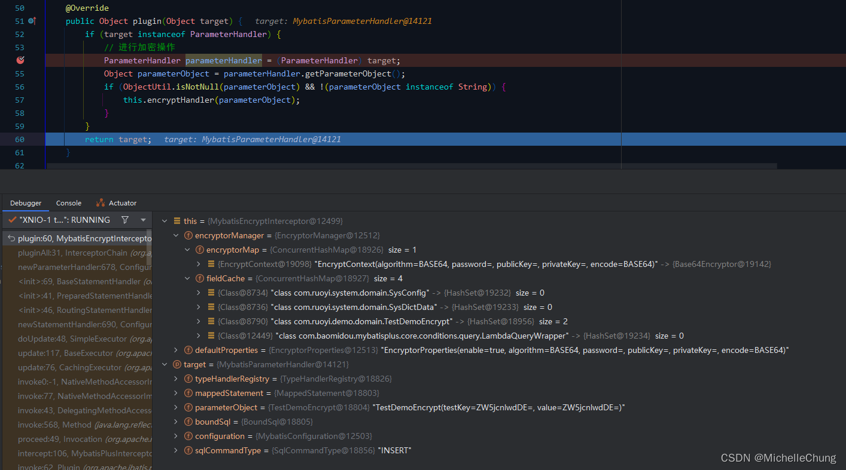Click the object icon beside the this variable
This screenshot has width=846, height=470.
177,221
